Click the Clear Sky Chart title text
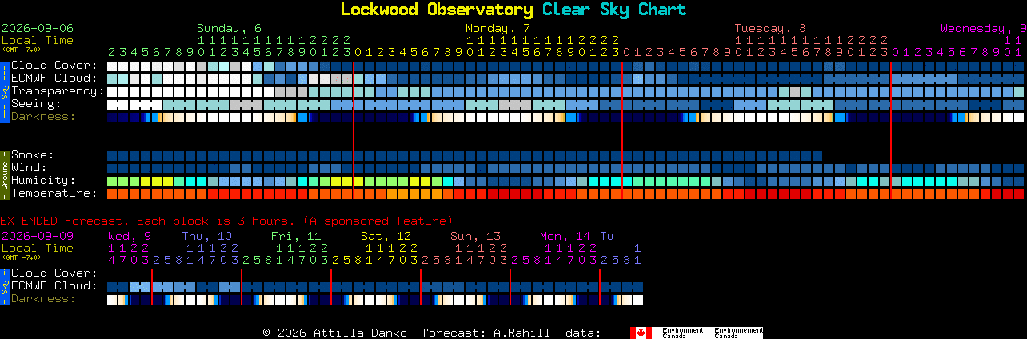This screenshot has width=1027, height=339. [614, 10]
